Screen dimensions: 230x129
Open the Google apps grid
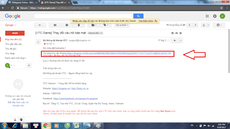[207, 16]
